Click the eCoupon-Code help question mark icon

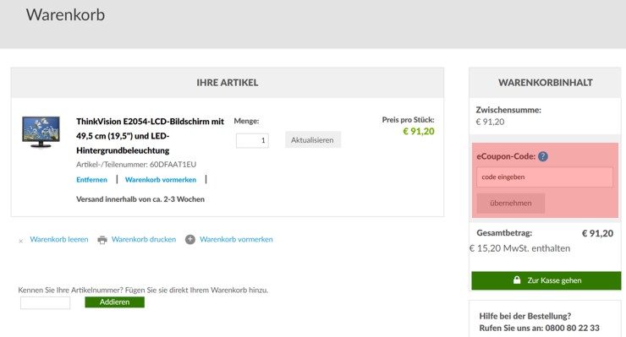click(x=543, y=156)
